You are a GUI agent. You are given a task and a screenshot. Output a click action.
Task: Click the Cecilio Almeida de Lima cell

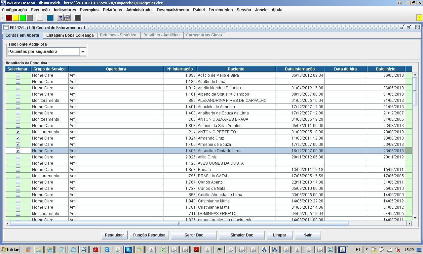tap(236, 195)
